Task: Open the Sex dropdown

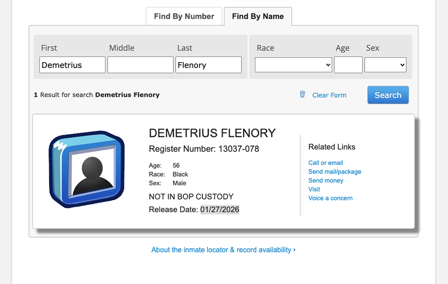Action: (385, 65)
